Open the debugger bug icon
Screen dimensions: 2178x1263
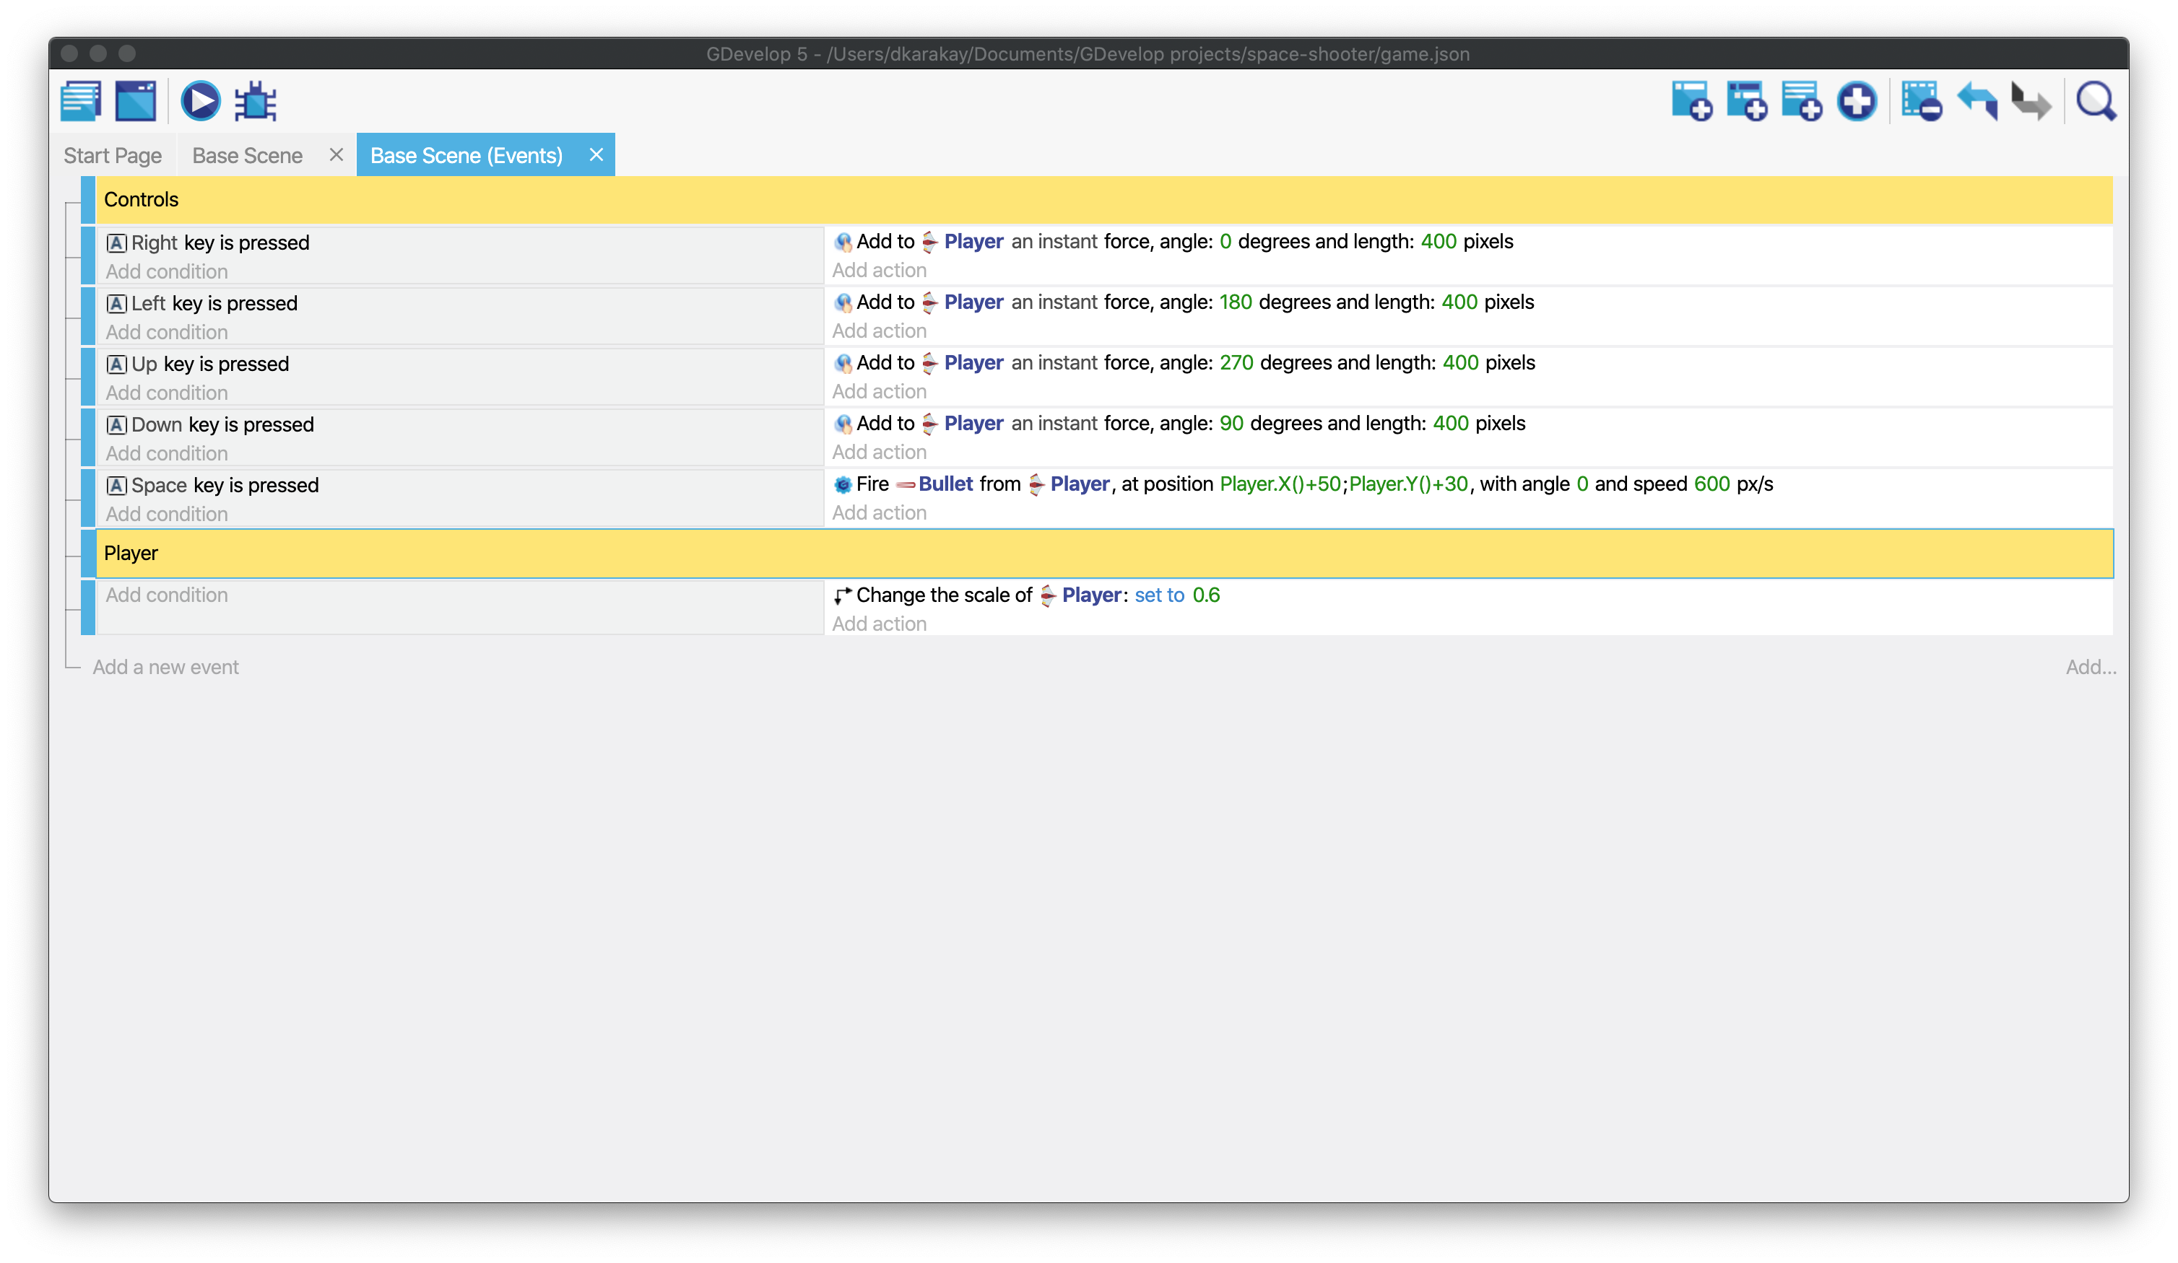pyautogui.click(x=256, y=102)
